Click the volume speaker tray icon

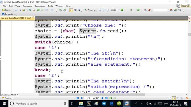point(147,104)
